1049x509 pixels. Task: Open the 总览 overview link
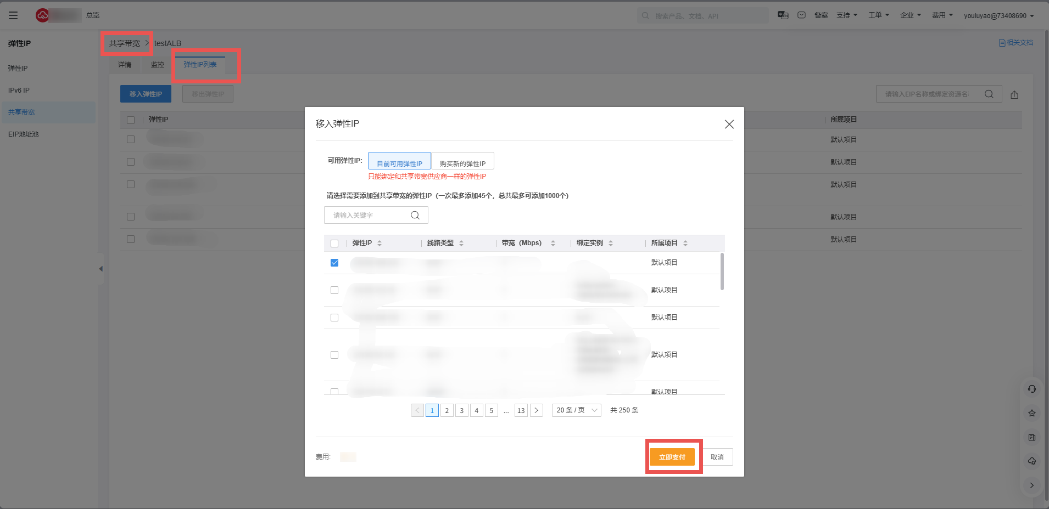coord(93,15)
